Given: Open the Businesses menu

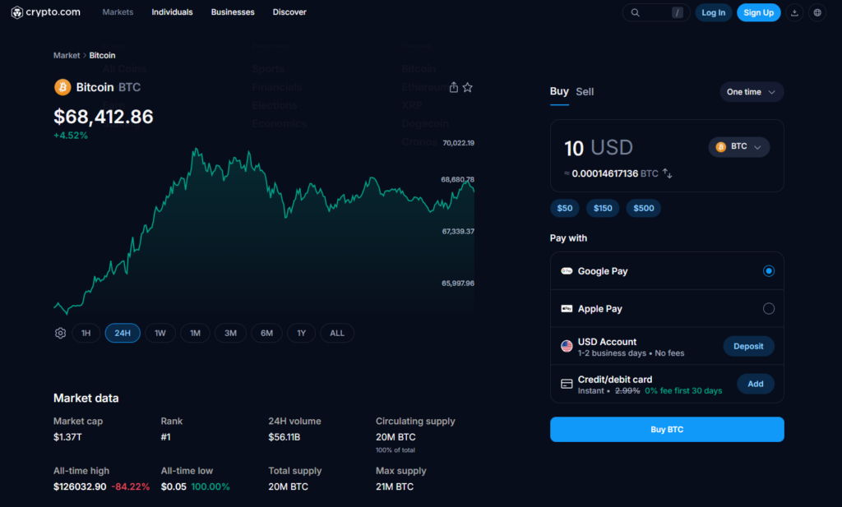Looking at the screenshot, I should 233,12.
